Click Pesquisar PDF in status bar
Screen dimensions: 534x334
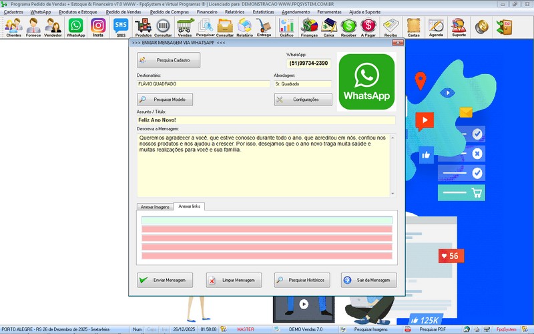pyautogui.click(x=433, y=329)
